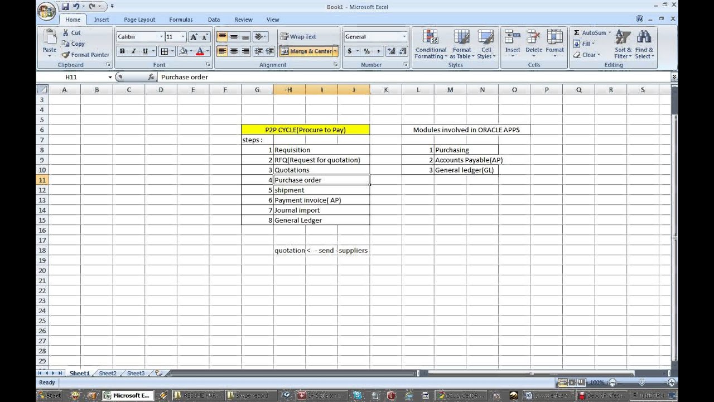This screenshot has height=402, width=714.
Task: Click the insert function fx icon
Action: [151, 77]
